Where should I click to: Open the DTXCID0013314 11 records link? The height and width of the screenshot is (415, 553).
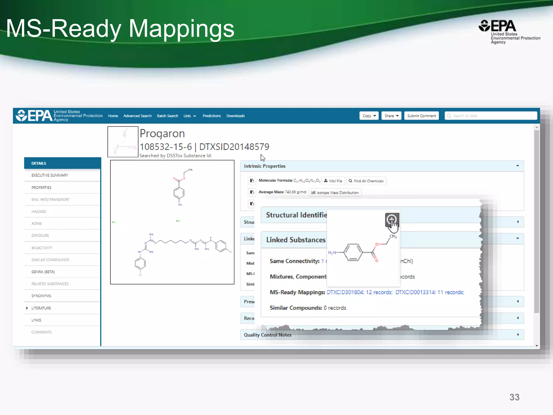(x=430, y=292)
